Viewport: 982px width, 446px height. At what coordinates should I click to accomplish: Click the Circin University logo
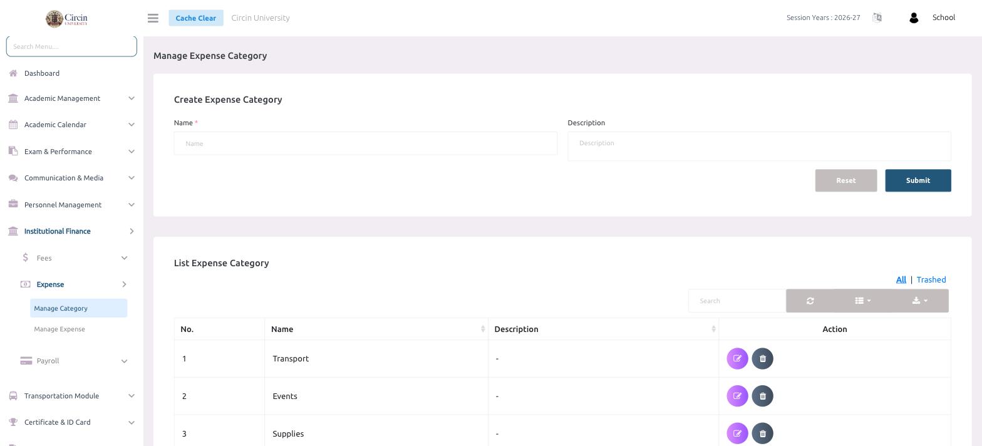point(66,18)
